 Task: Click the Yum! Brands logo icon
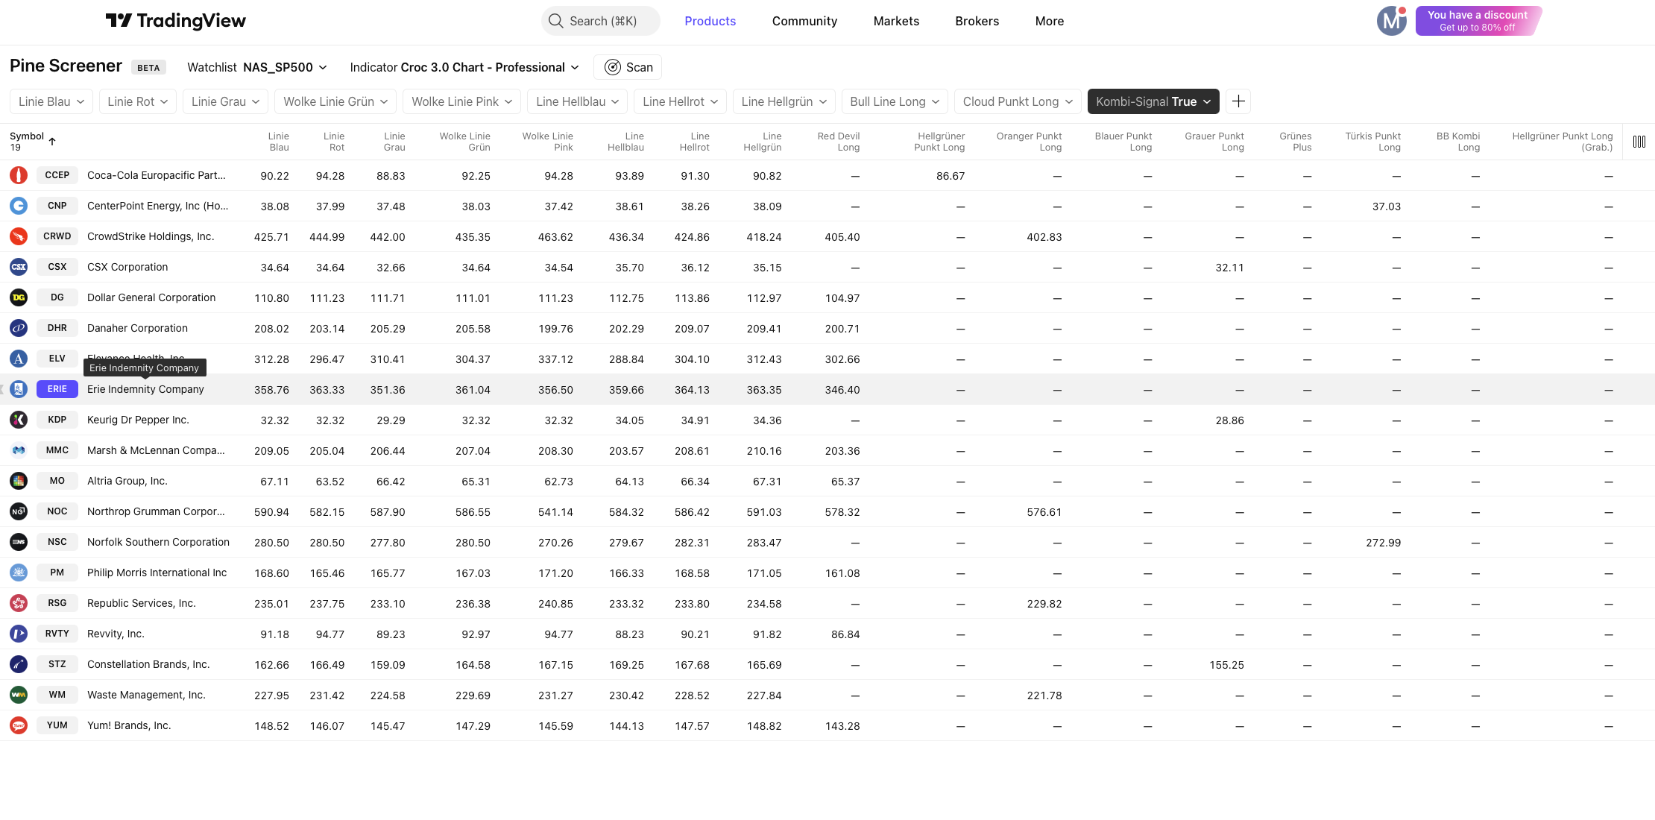pyautogui.click(x=19, y=725)
